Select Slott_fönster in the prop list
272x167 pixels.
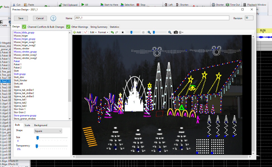click(20, 80)
